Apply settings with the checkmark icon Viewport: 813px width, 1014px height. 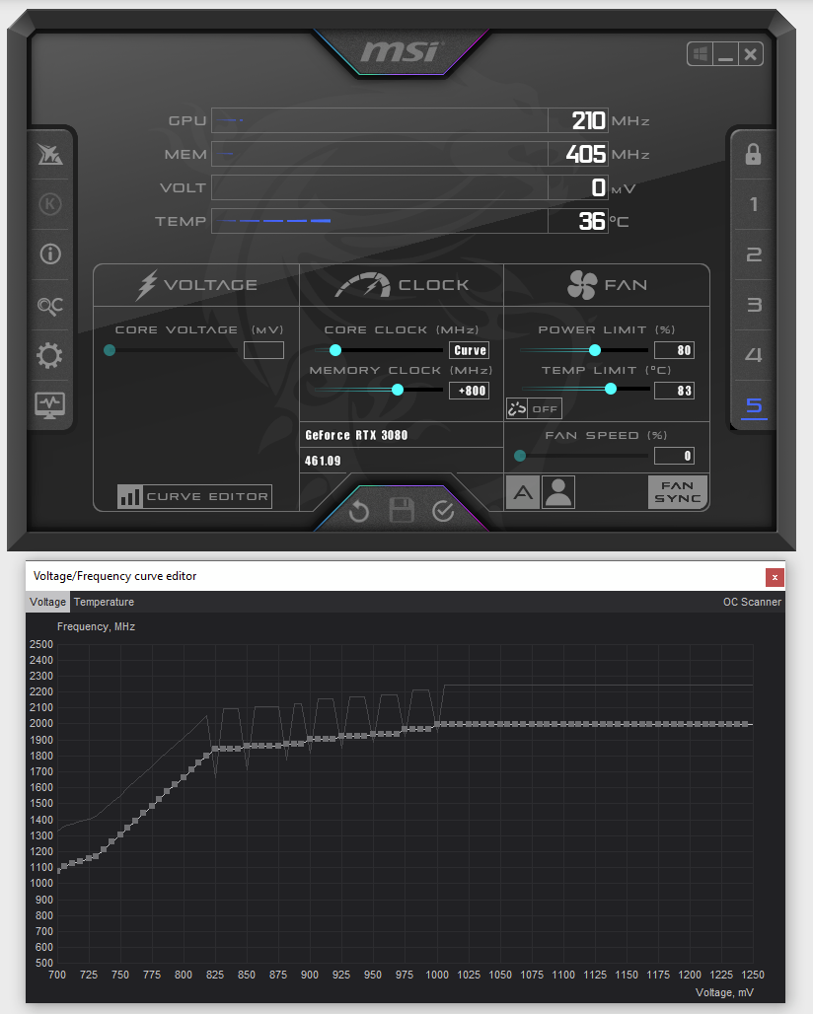point(443,512)
